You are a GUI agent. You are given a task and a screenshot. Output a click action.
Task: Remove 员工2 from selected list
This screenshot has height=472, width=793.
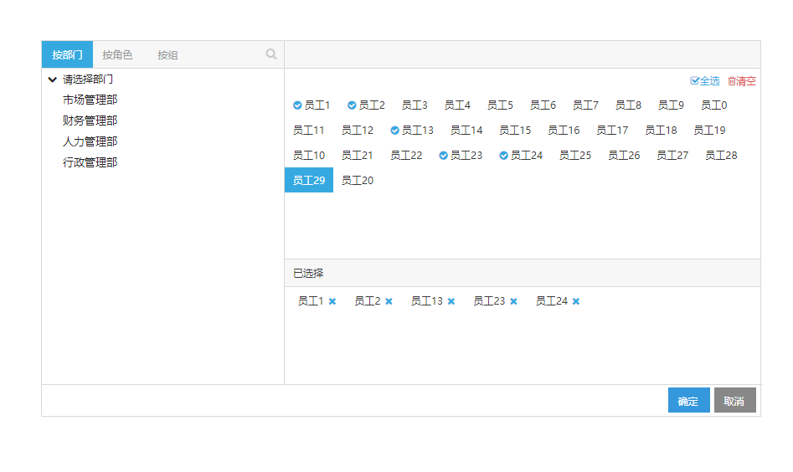click(389, 301)
